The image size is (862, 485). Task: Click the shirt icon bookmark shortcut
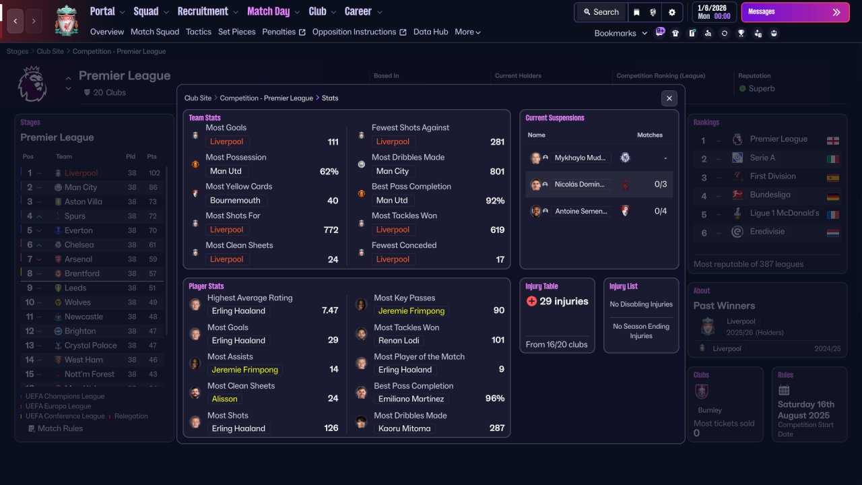(675, 33)
